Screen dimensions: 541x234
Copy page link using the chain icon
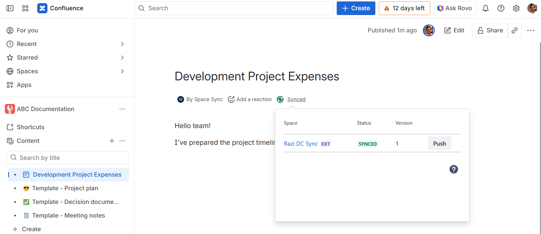click(x=515, y=30)
